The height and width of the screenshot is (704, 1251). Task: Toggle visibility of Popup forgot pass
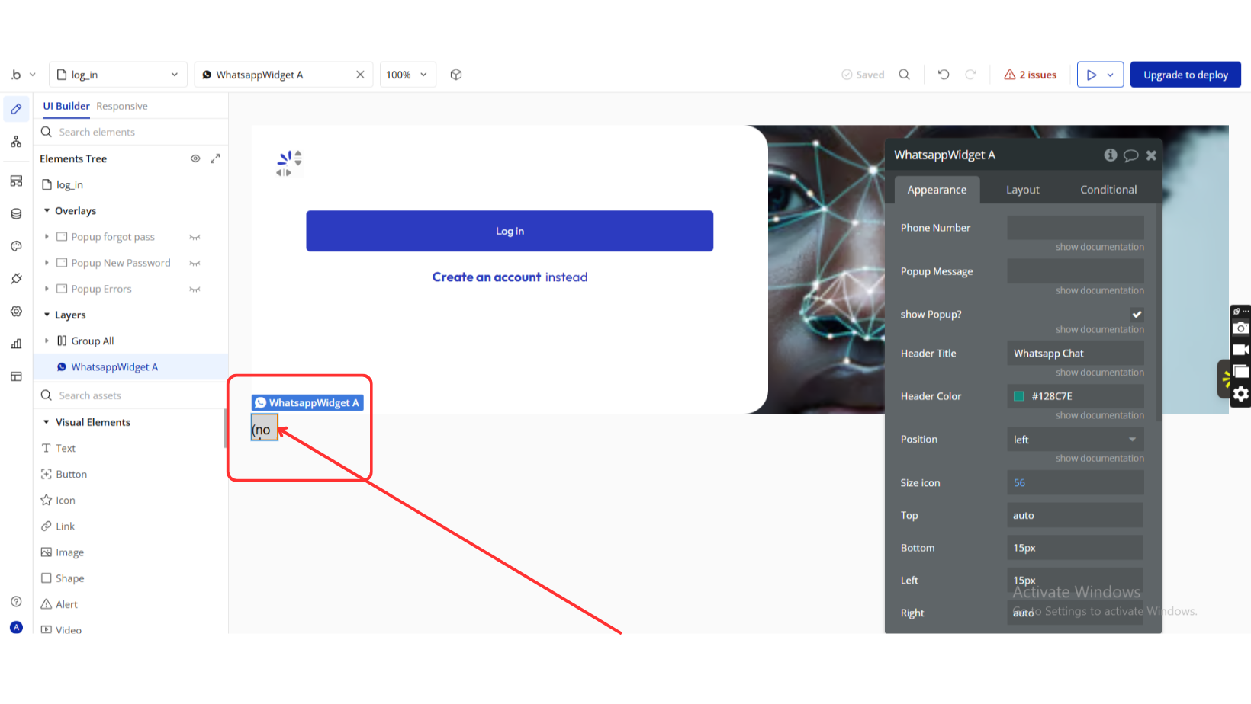[195, 237]
